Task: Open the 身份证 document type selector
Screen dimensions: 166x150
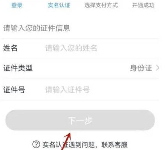Action: 141,68
